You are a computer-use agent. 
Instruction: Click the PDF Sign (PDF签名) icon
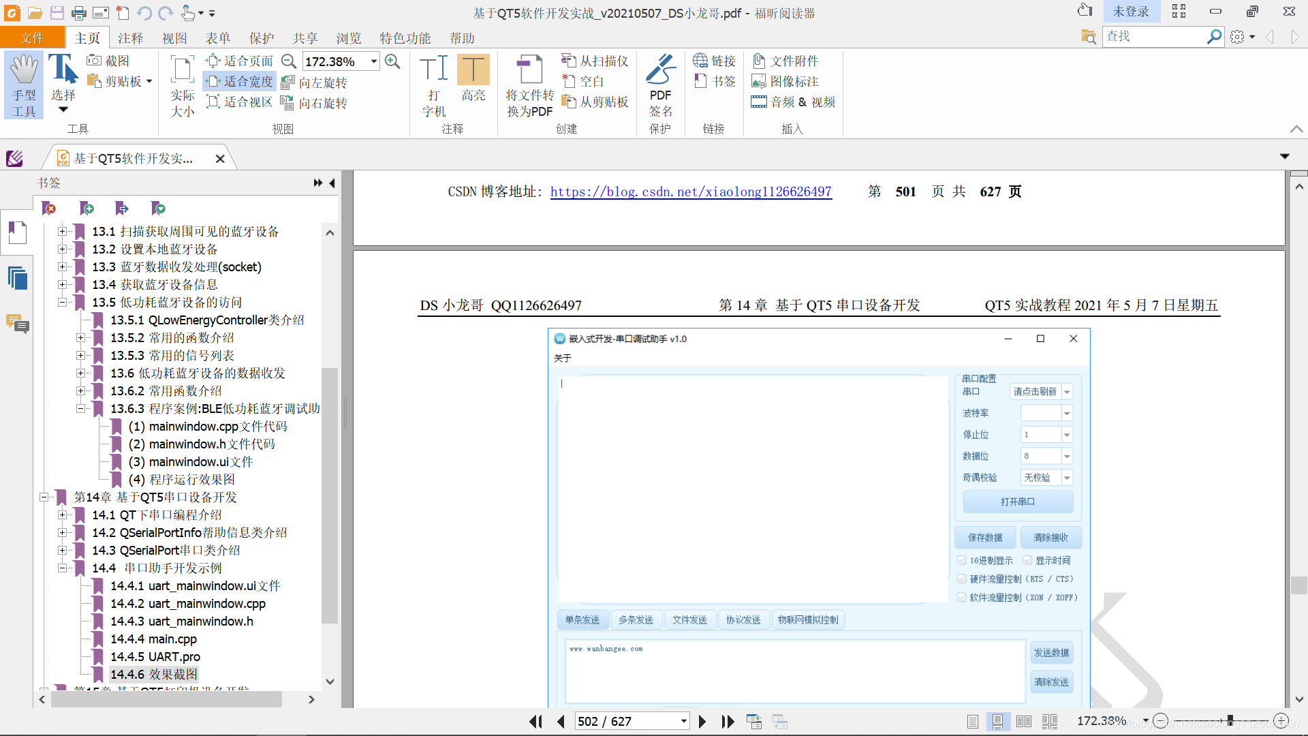click(659, 70)
